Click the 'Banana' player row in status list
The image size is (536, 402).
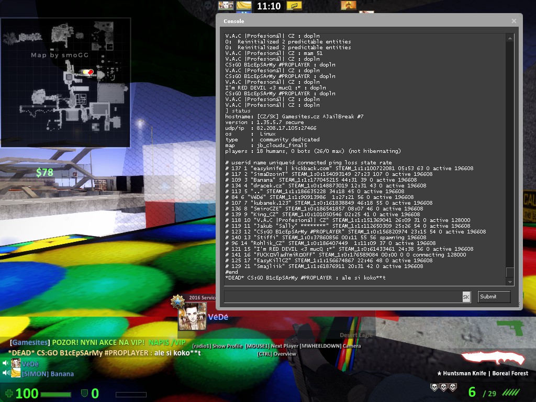click(321, 180)
